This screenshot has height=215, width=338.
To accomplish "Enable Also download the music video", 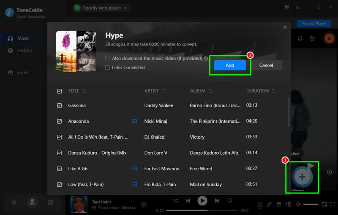I will click(x=107, y=58).
